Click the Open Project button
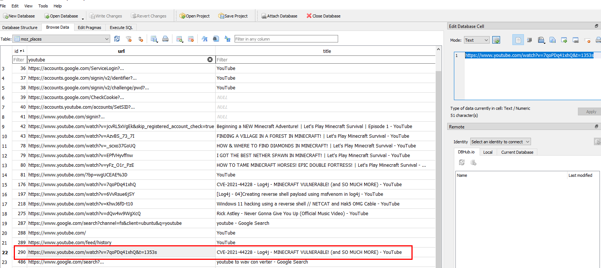This screenshot has width=601, height=268. point(194,16)
